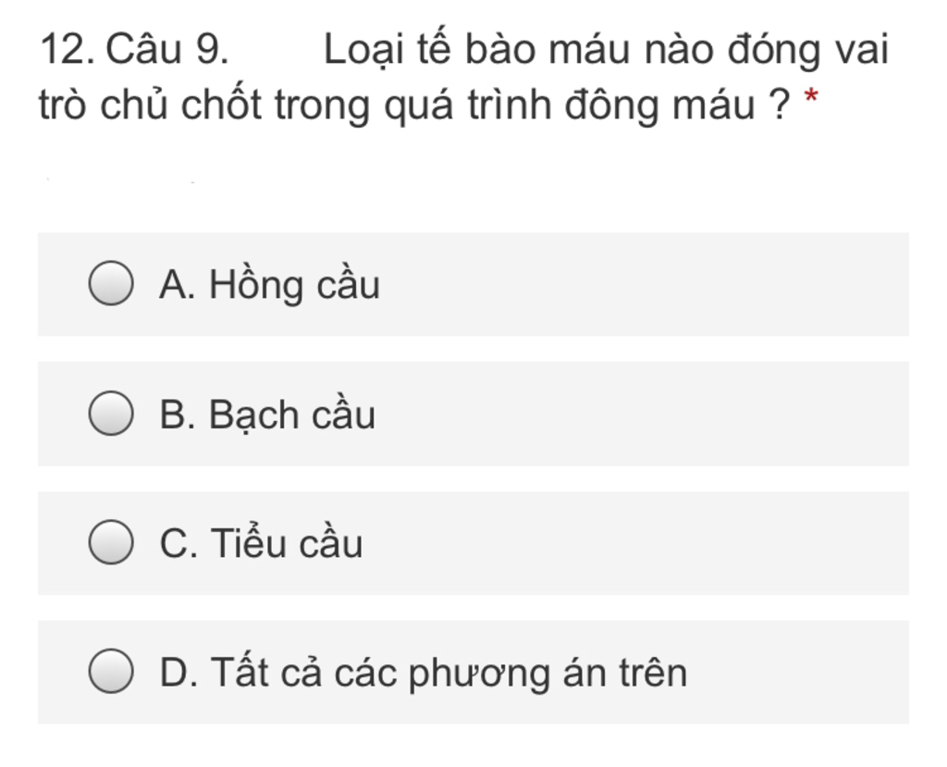The image size is (947, 767).
Task: Click the 'C. Tiểu cầu' answer text
Action: [x=261, y=544]
